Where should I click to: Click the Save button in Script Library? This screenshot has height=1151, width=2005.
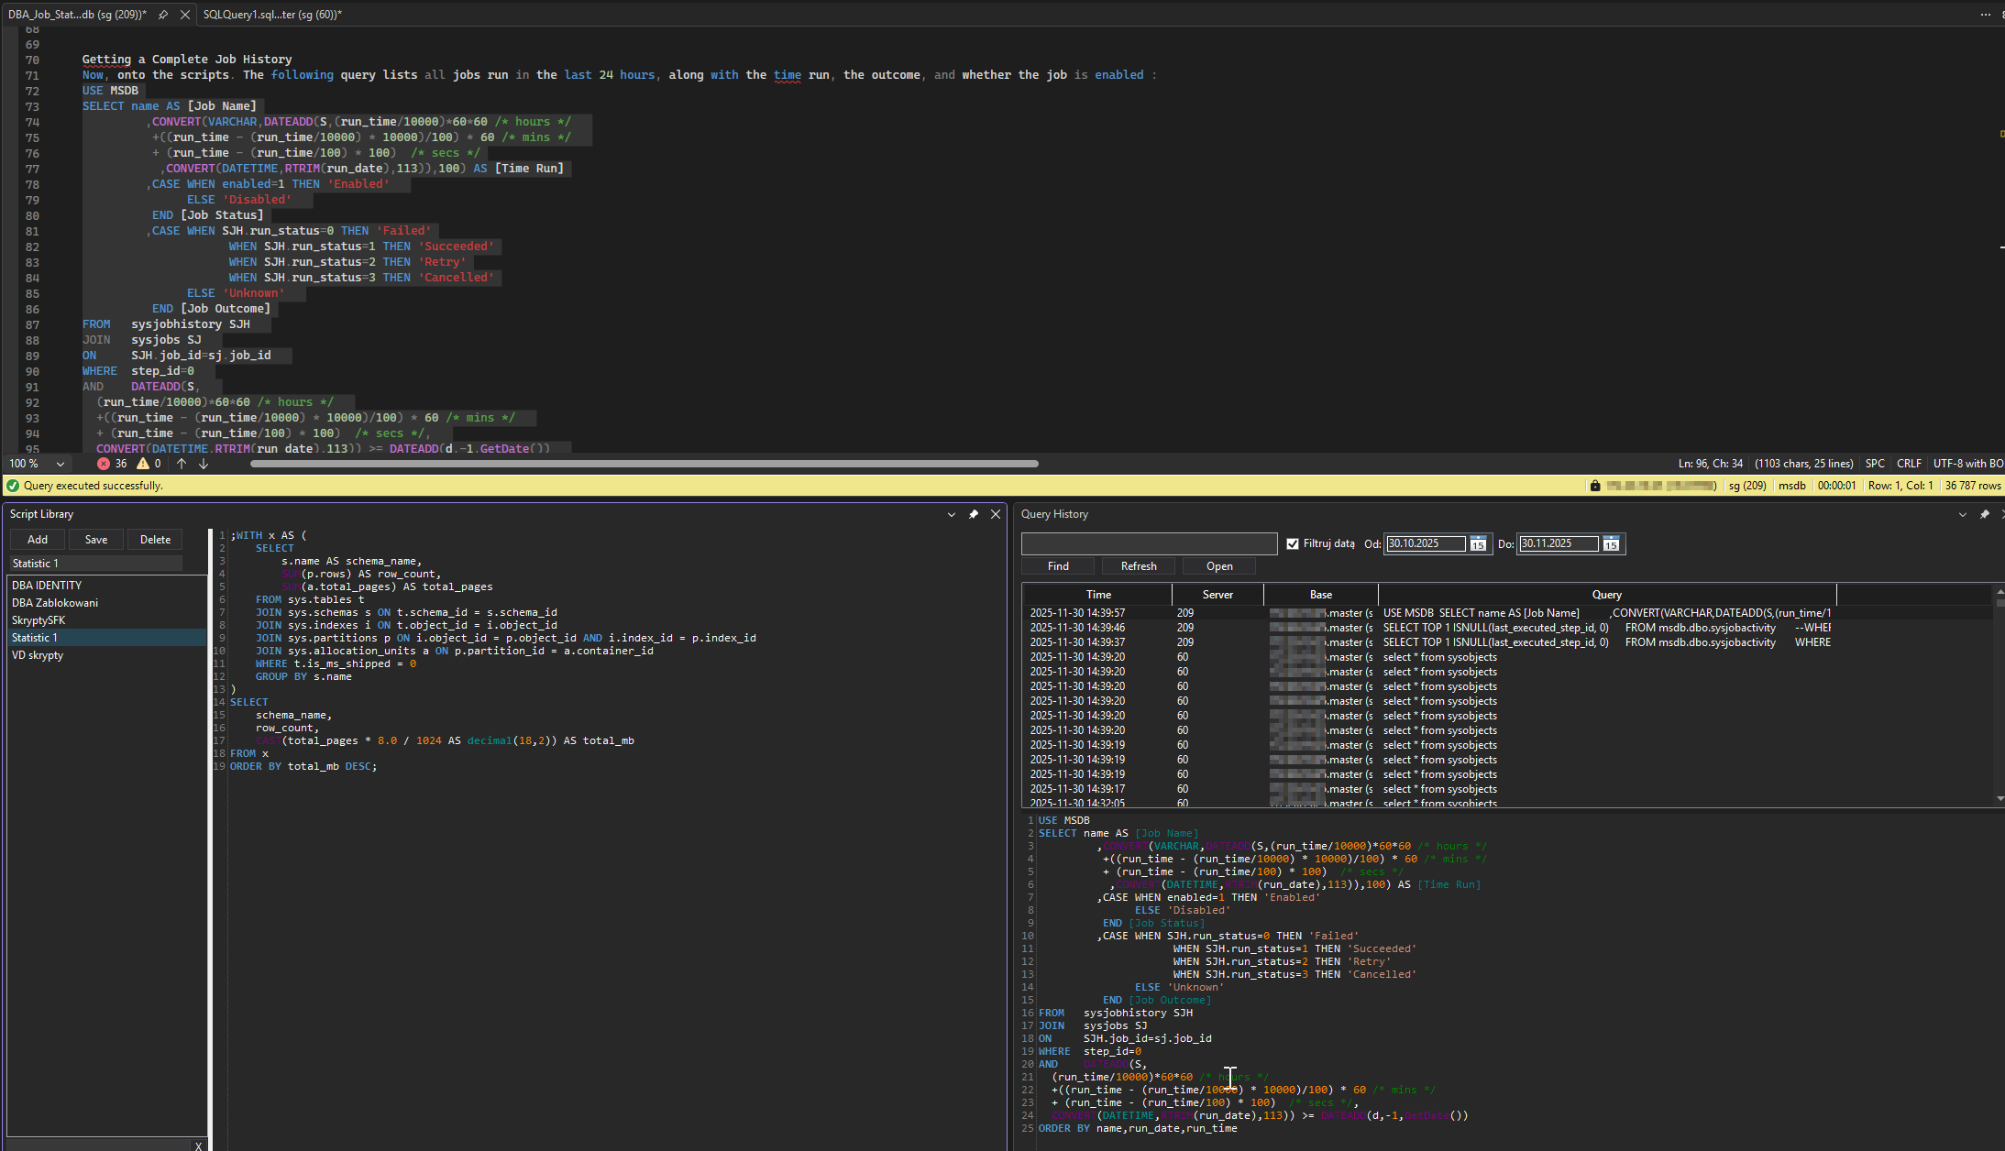[x=96, y=540]
